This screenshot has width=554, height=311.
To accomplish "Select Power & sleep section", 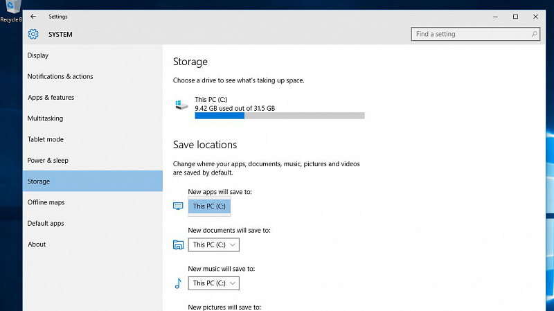I will pyautogui.click(x=93, y=160).
